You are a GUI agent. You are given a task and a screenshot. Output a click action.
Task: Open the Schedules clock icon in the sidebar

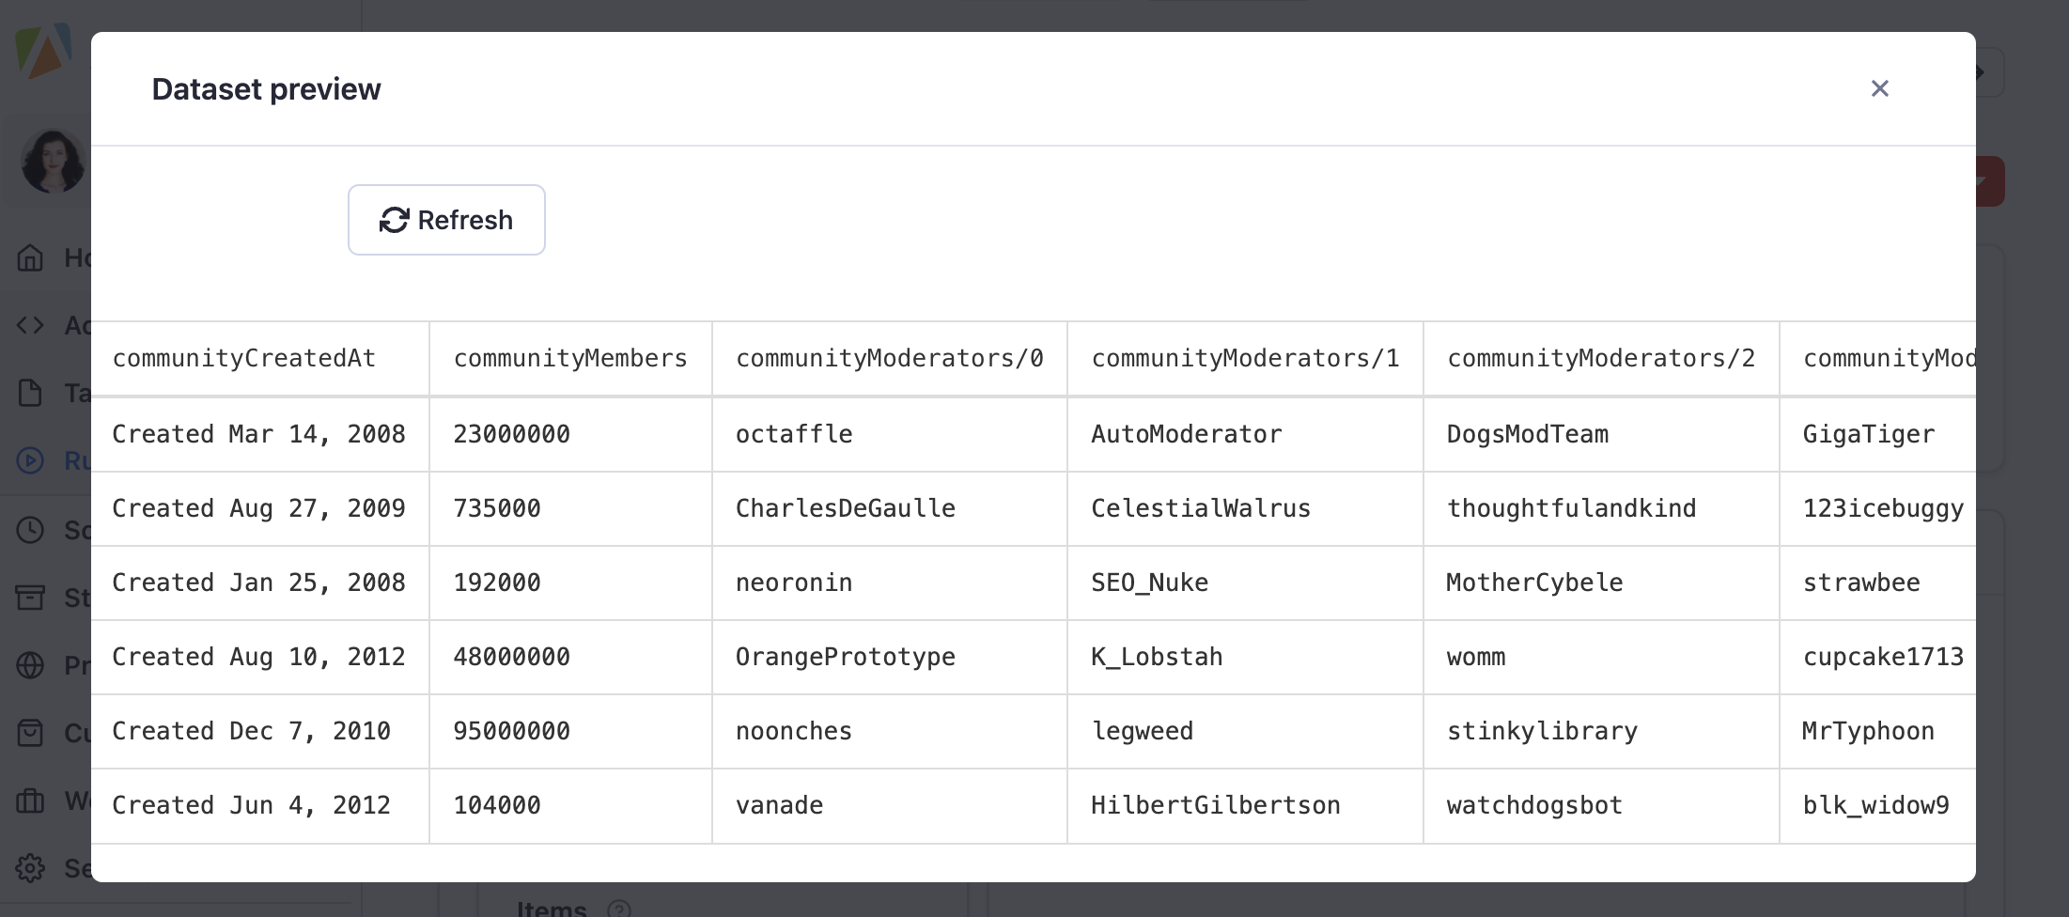click(31, 530)
